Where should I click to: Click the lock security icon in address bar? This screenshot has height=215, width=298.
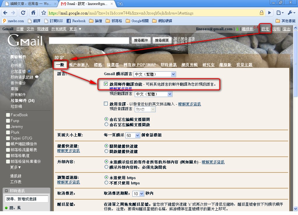(x=262, y=13)
